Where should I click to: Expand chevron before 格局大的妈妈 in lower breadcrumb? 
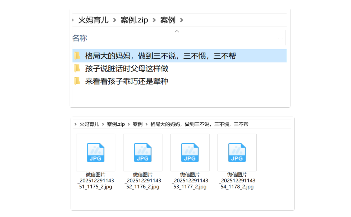(x=146, y=124)
